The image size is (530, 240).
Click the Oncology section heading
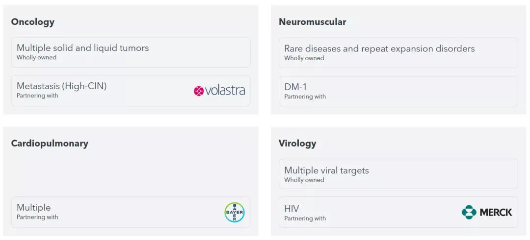[33, 22]
